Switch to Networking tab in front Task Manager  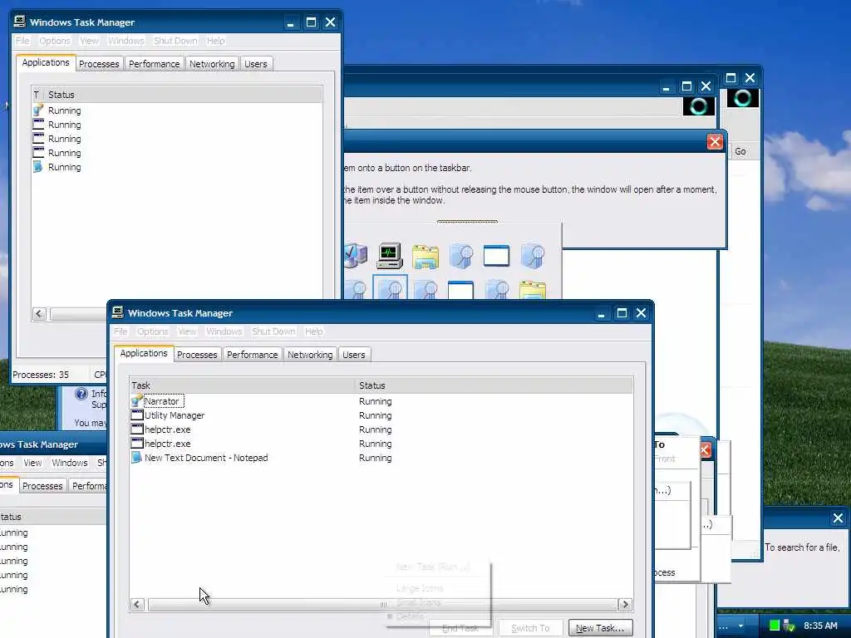click(x=310, y=354)
